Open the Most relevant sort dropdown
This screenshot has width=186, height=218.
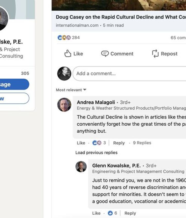coord(71,90)
